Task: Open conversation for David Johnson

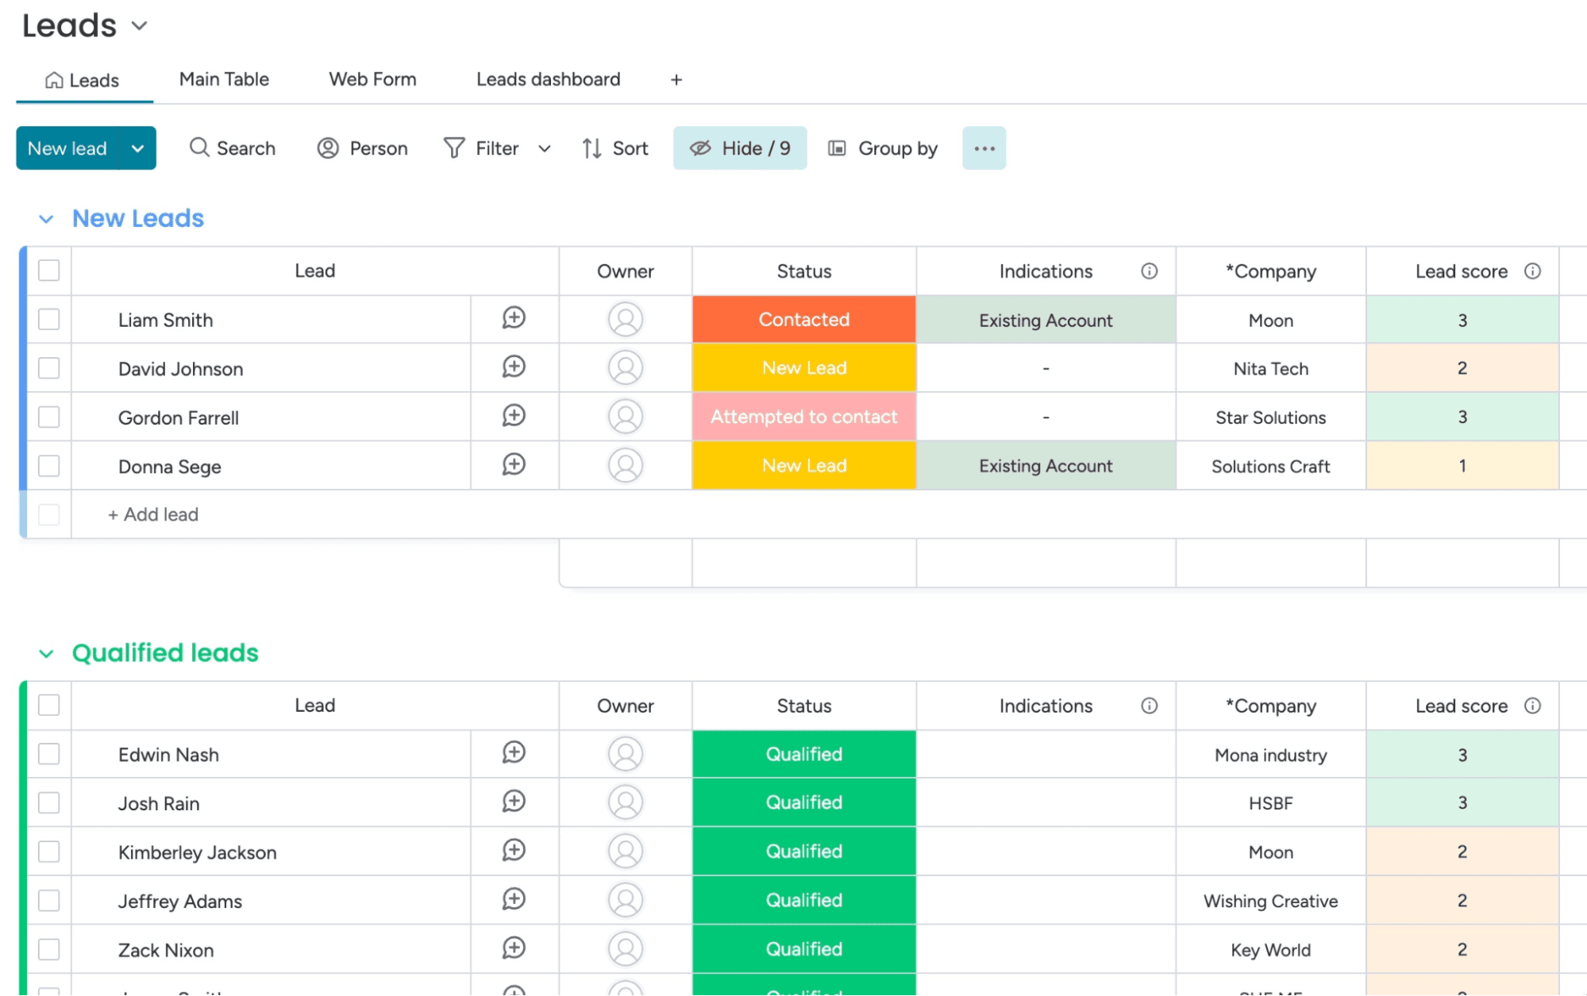Action: pos(514,367)
